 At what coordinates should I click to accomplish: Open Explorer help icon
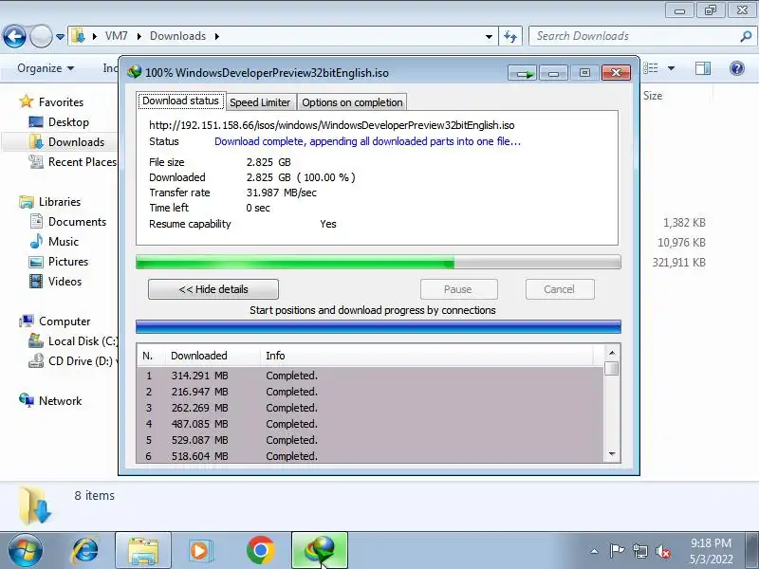[737, 68]
